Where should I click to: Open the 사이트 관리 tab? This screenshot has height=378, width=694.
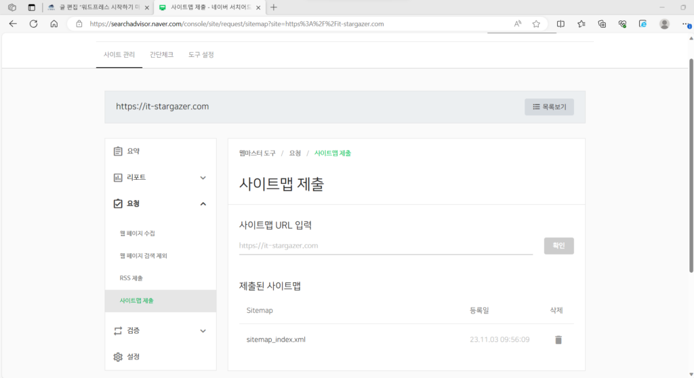coord(119,54)
